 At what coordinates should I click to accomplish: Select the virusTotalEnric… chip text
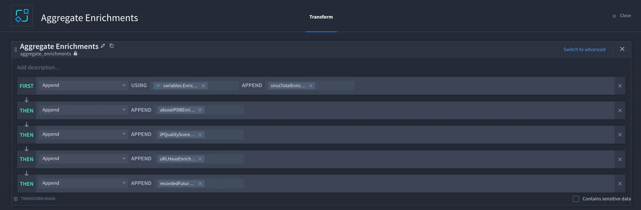pyautogui.click(x=288, y=86)
